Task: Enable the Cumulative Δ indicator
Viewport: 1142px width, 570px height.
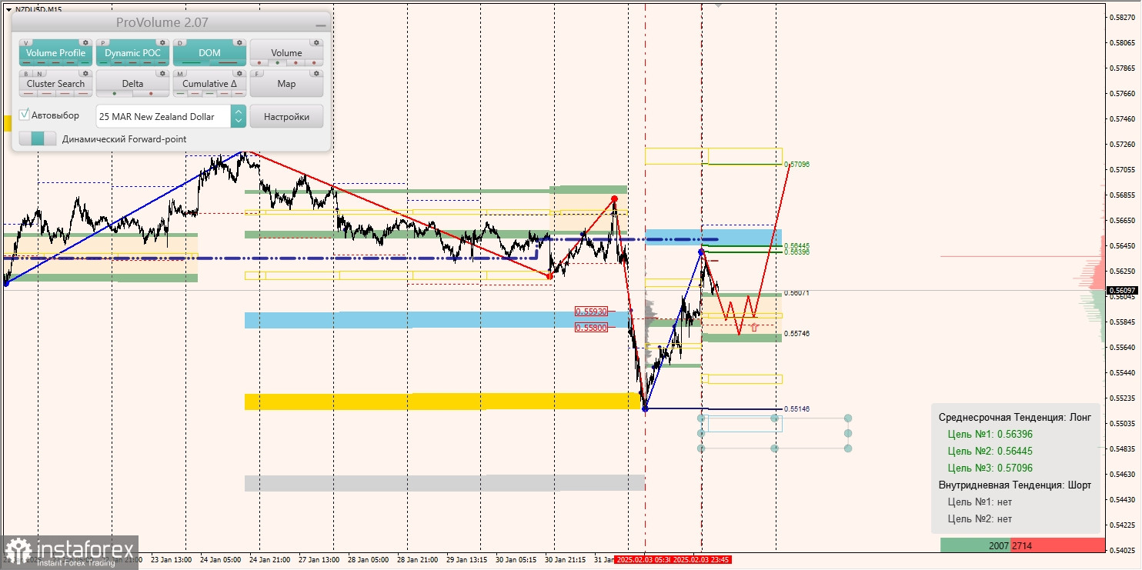Action: (209, 84)
